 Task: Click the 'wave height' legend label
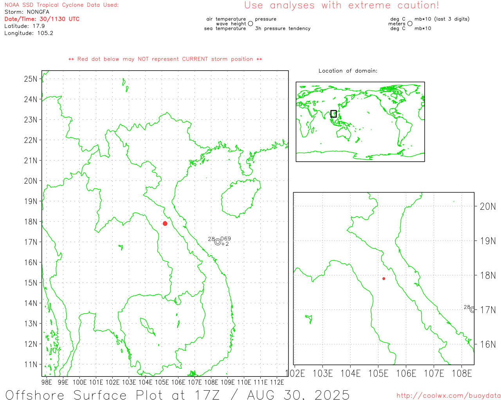[231, 24]
